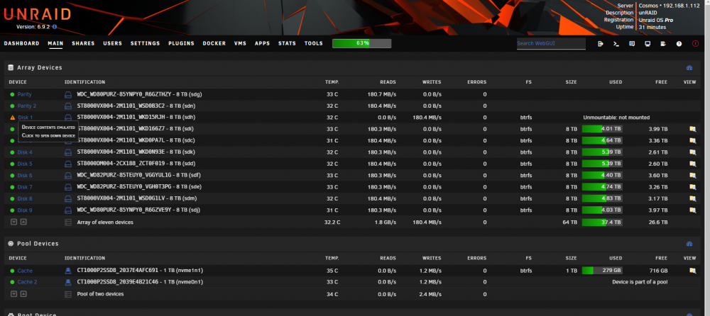The image size is (710, 316).
Task: Click the gauge icon in Pool Devices header
Action: (x=689, y=244)
